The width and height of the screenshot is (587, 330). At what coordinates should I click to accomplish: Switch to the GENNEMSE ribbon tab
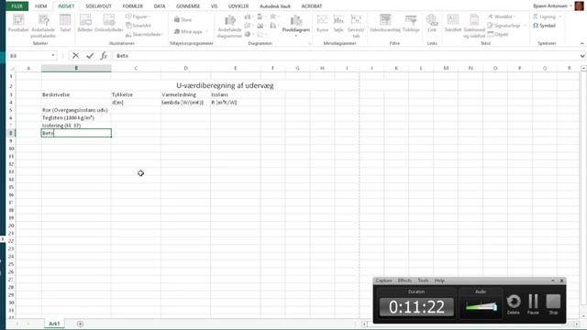pyautogui.click(x=188, y=6)
